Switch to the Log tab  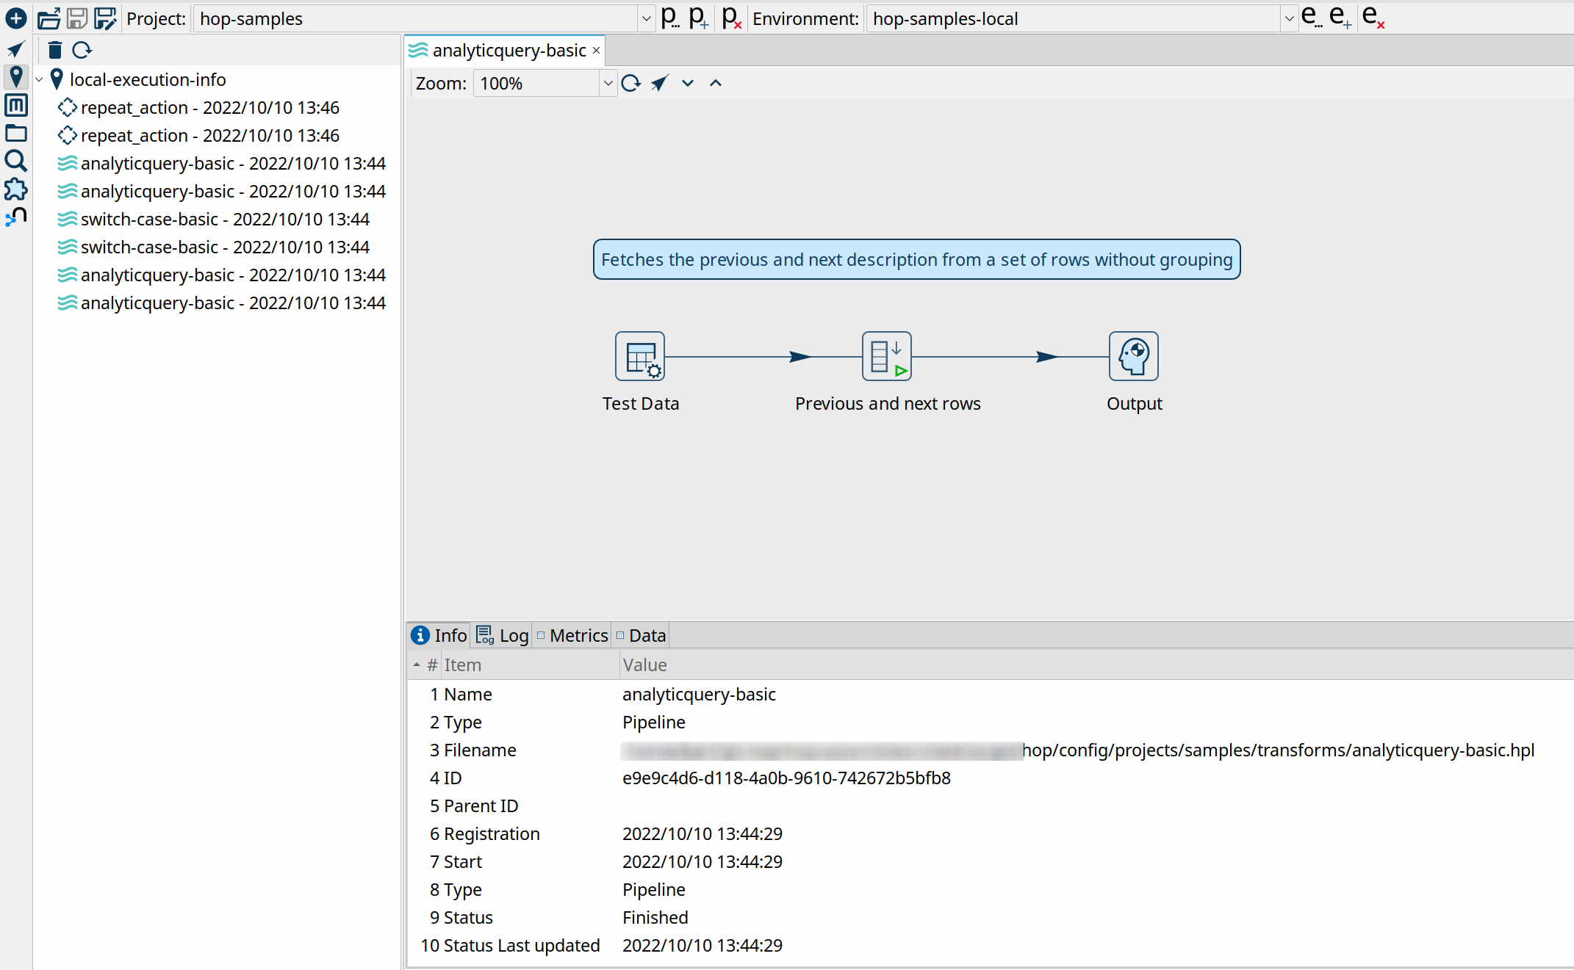[x=513, y=635]
